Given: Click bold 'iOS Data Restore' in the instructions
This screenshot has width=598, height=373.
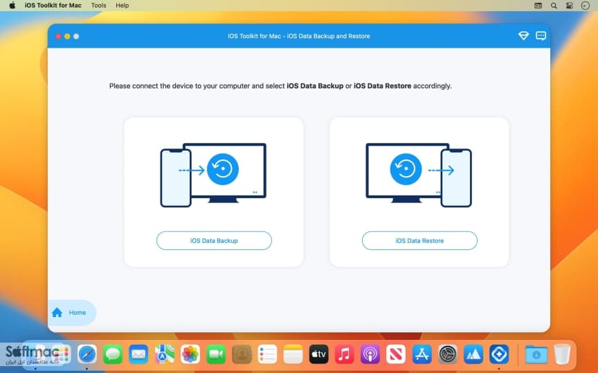Looking at the screenshot, I should pos(383,86).
